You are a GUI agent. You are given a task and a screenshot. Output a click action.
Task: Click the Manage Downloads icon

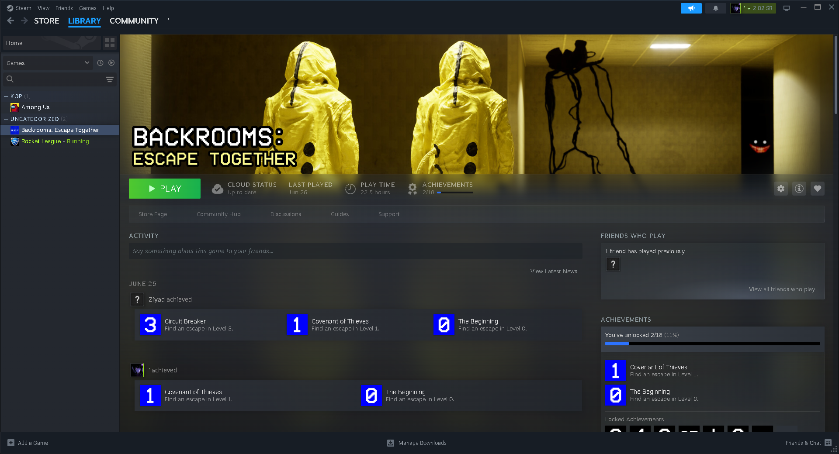391,443
